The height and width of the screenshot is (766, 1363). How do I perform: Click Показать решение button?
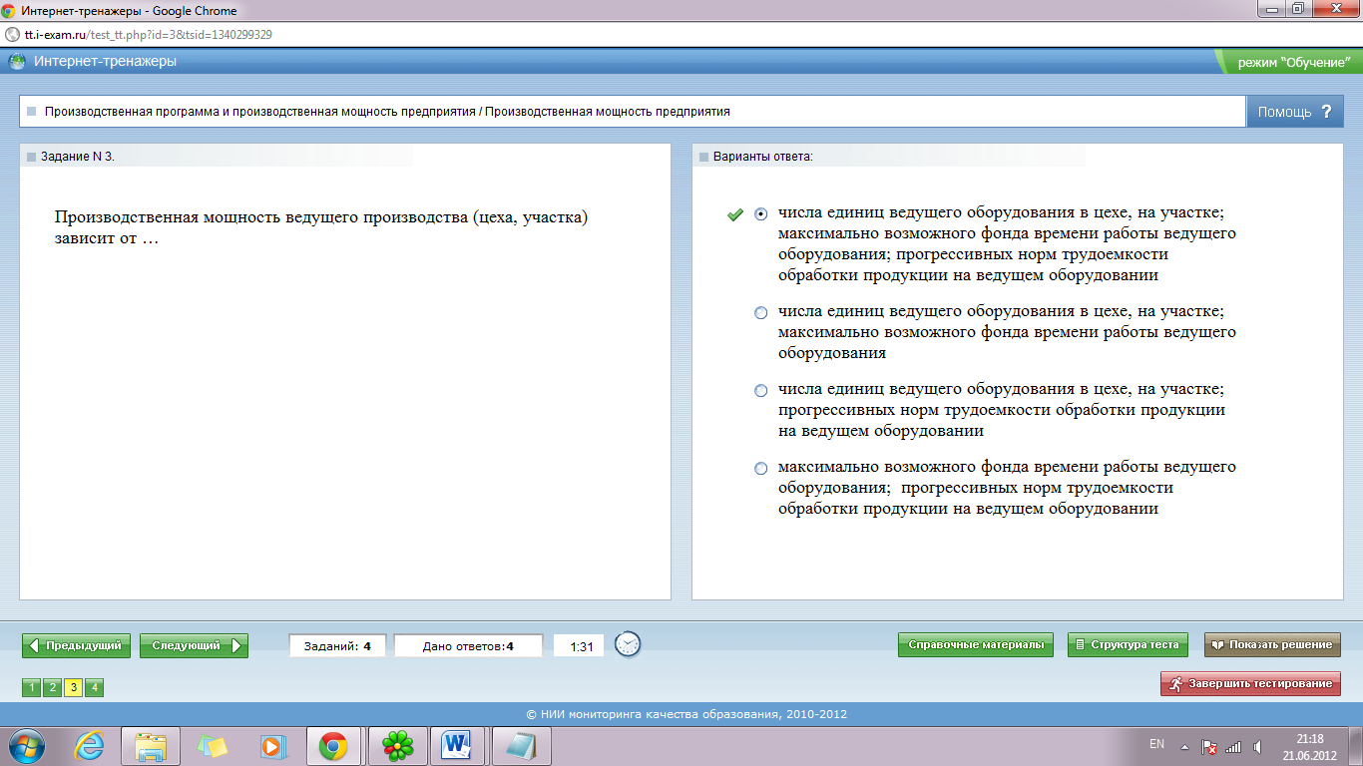click(1272, 644)
